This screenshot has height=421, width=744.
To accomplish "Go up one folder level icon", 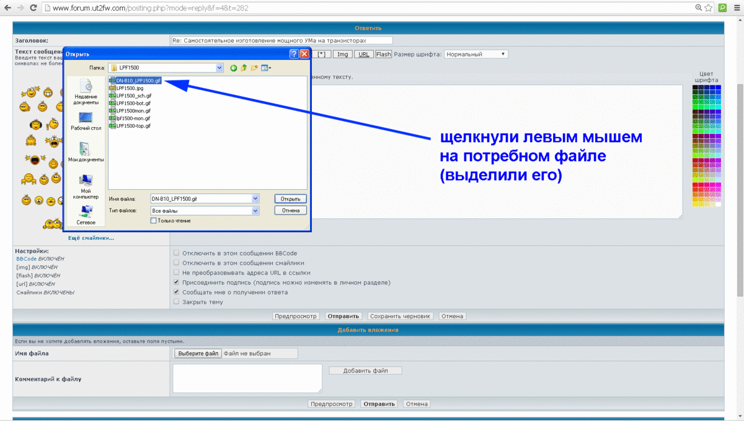I will (244, 68).
